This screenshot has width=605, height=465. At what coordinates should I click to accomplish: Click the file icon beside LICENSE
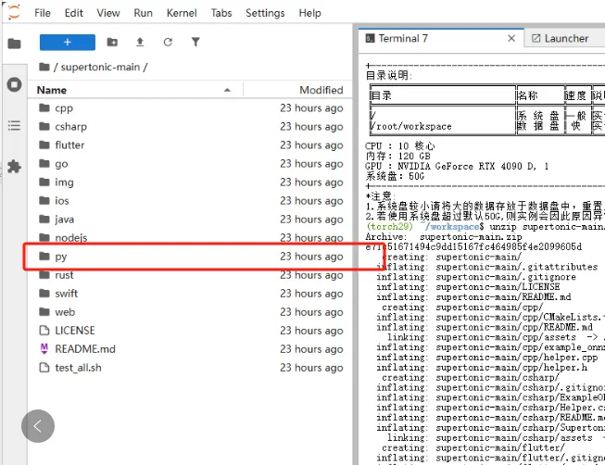click(x=44, y=331)
